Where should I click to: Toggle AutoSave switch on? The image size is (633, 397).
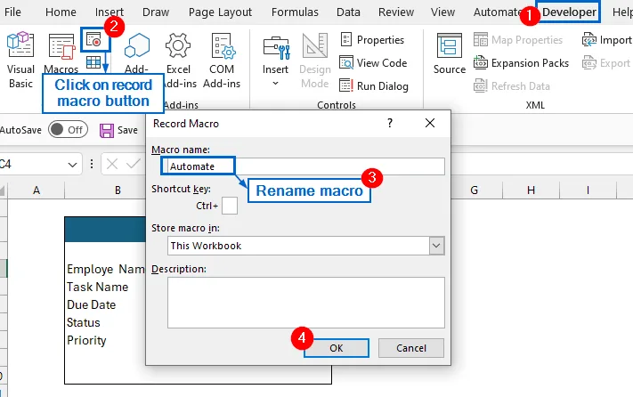68,129
